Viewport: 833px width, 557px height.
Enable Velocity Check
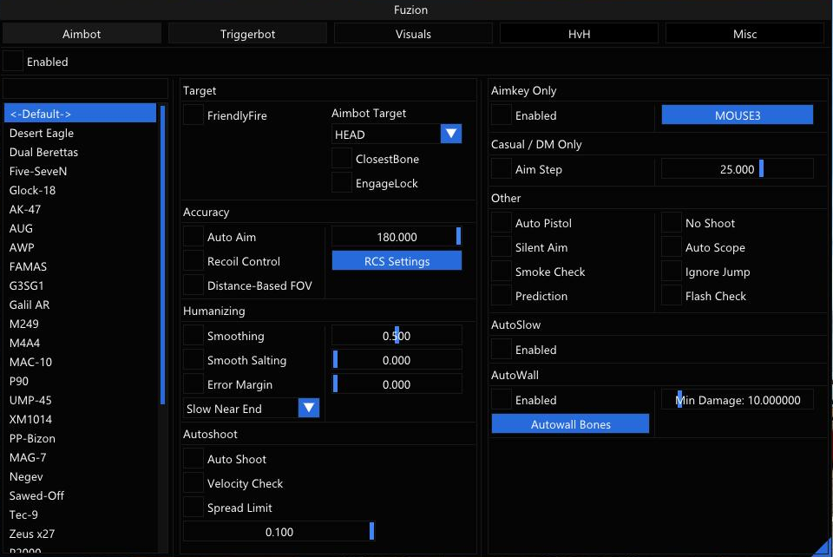[193, 483]
